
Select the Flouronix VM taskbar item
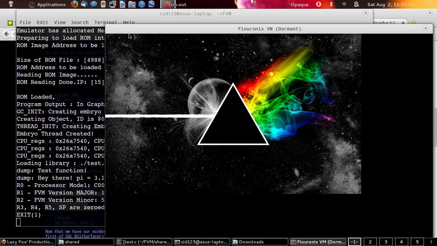(318, 242)
